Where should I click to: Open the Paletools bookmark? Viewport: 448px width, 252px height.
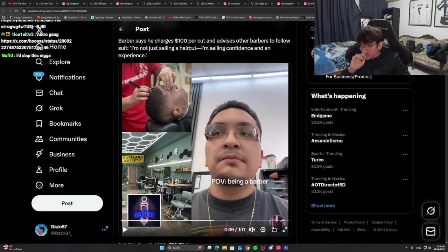[x=155, y=17]
